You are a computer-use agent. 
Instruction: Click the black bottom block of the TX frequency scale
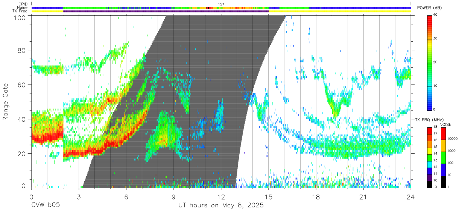click(x=429, y=184)
